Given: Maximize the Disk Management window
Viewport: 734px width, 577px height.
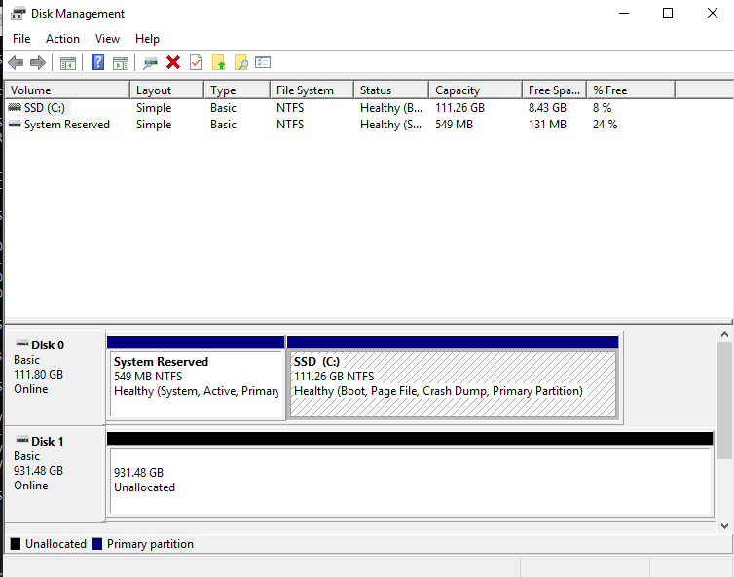Looking at the screenshot, I should click(x=668, y=13).
